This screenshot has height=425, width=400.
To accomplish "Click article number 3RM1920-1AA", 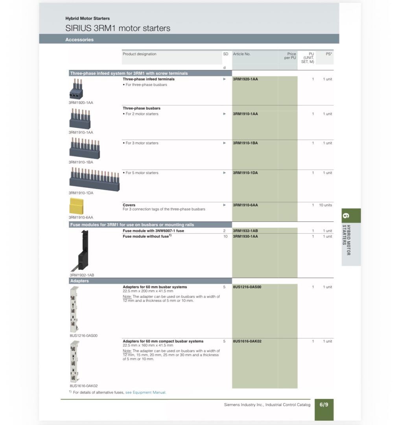I will click(245, 79).
